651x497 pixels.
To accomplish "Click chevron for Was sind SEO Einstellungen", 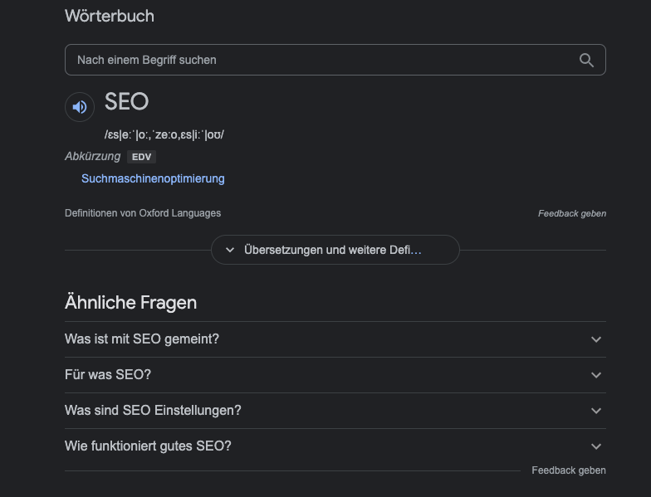I will pyautogui.click(x=596, y=411).
